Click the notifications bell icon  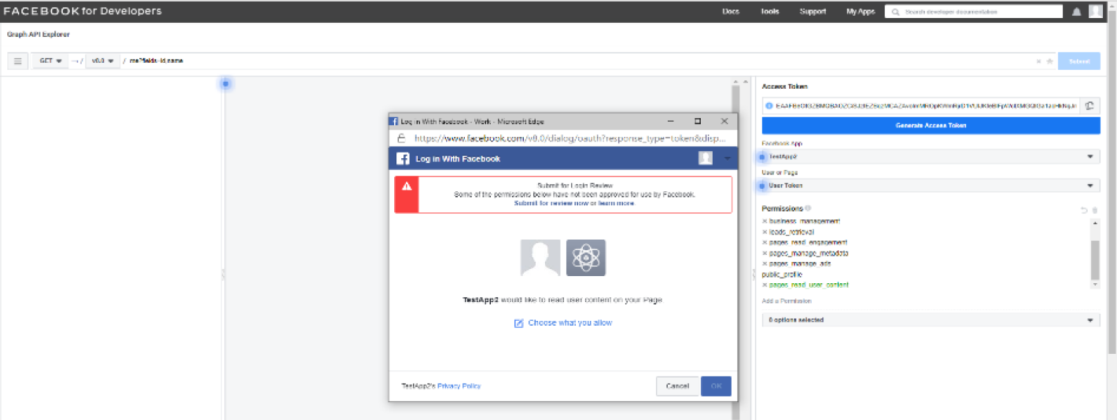coord(1077,12)
